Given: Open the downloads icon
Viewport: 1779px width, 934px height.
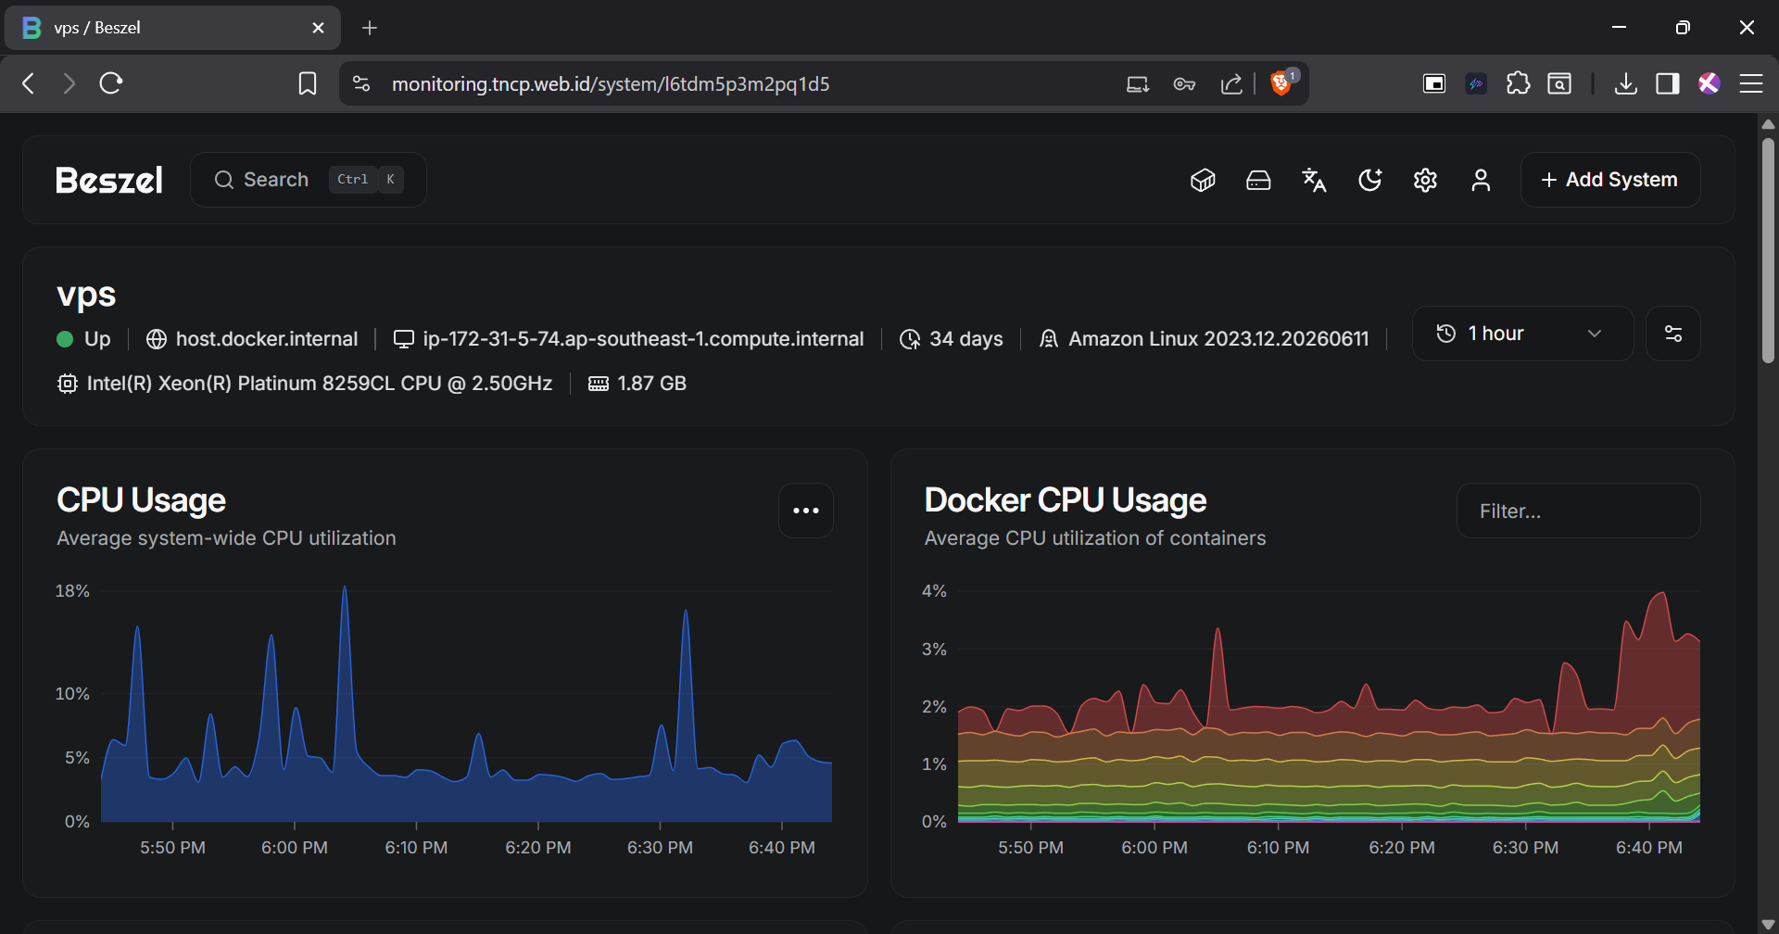Looking at the screenshot, I should click(1625, 83).
